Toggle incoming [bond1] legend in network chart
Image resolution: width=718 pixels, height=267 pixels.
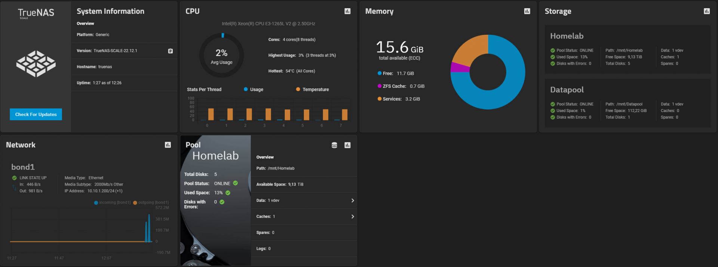(113, 202)
